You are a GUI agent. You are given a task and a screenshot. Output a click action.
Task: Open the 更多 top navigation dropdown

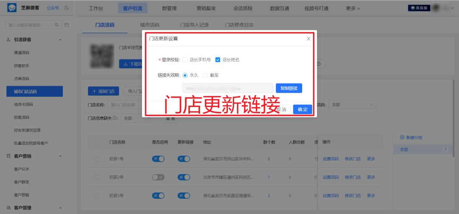[353, 8]
